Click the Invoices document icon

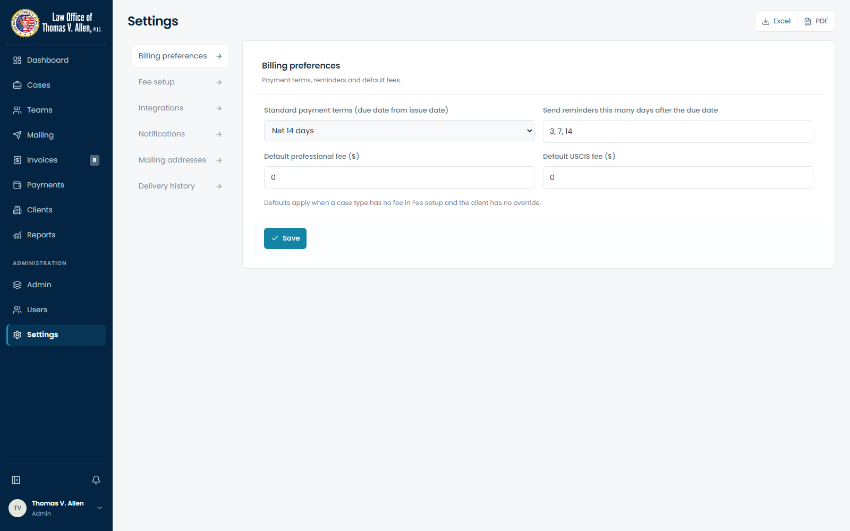(17, 160)
